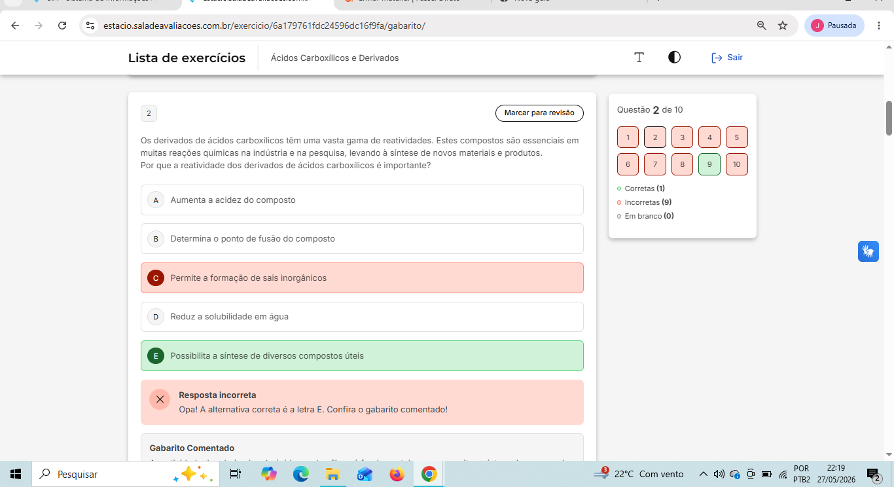Click the address bar URL field

point(419,26)
